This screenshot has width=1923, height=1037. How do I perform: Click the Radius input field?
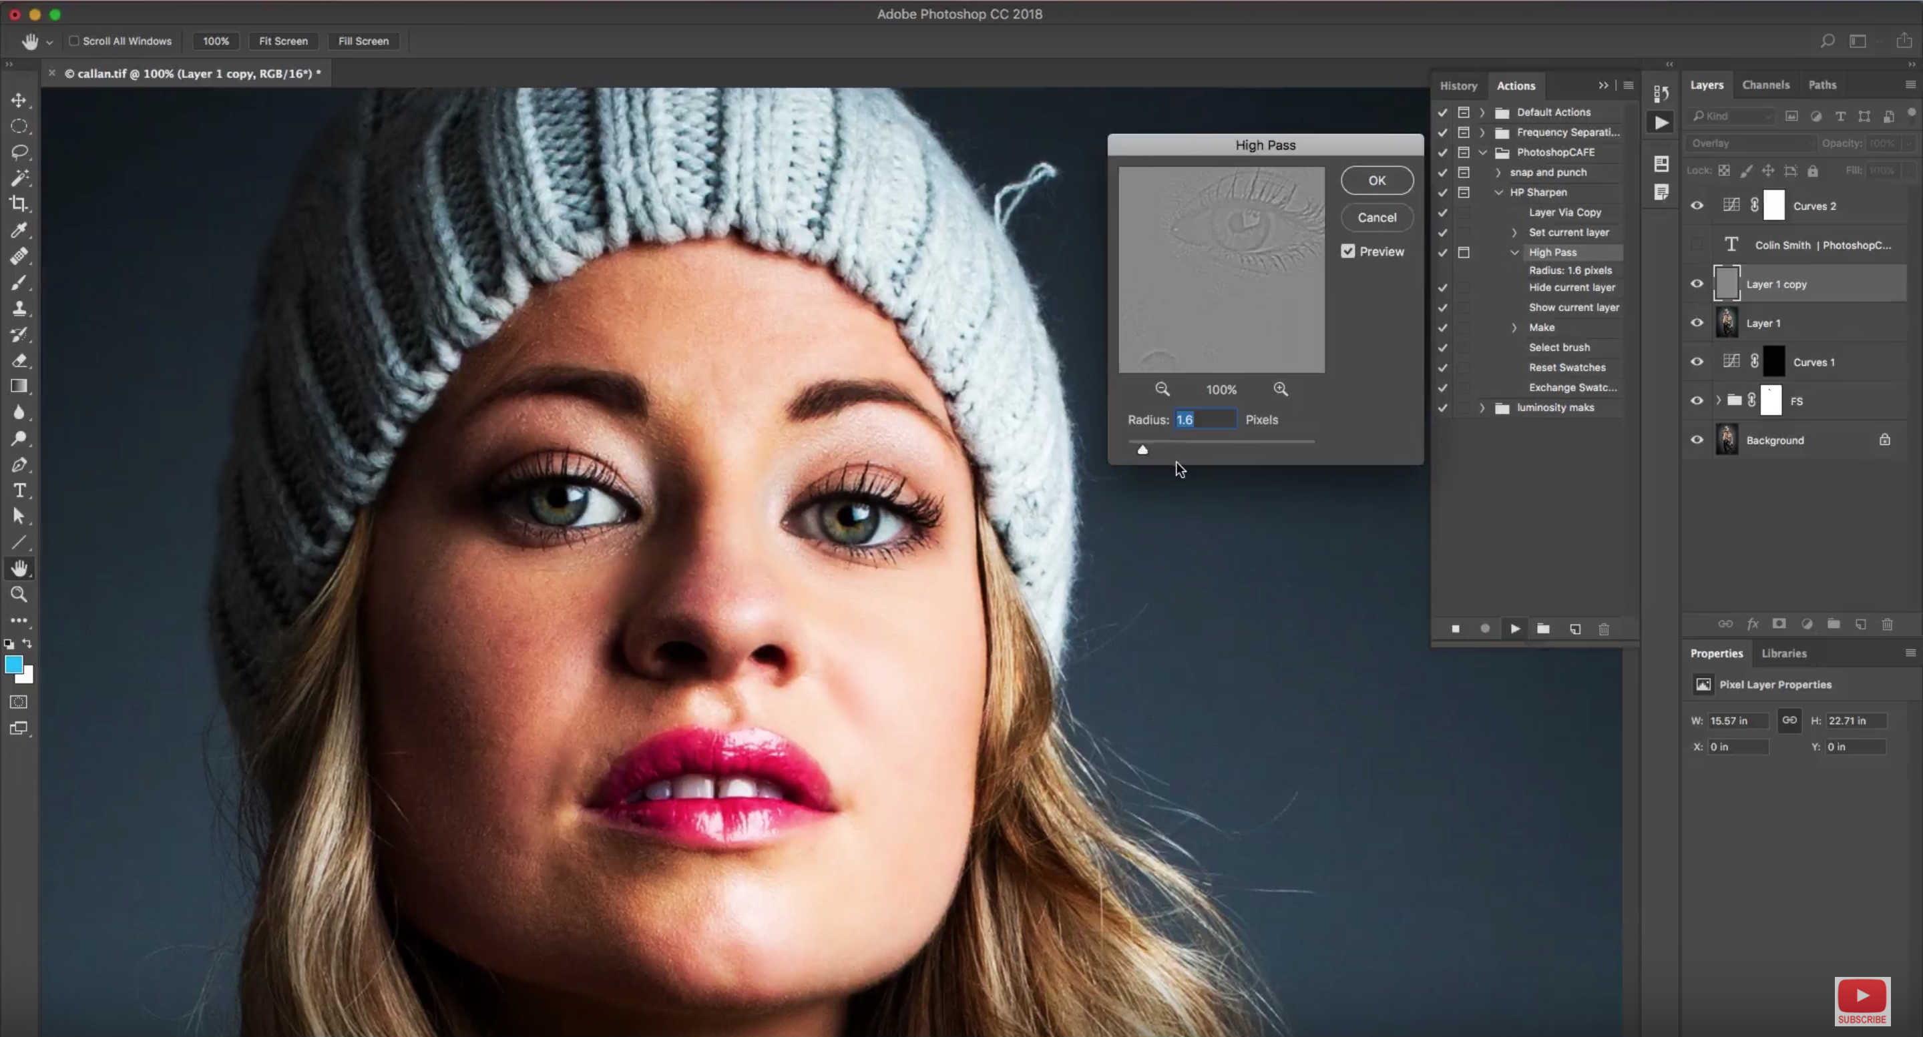click(x=1205, y=419)
